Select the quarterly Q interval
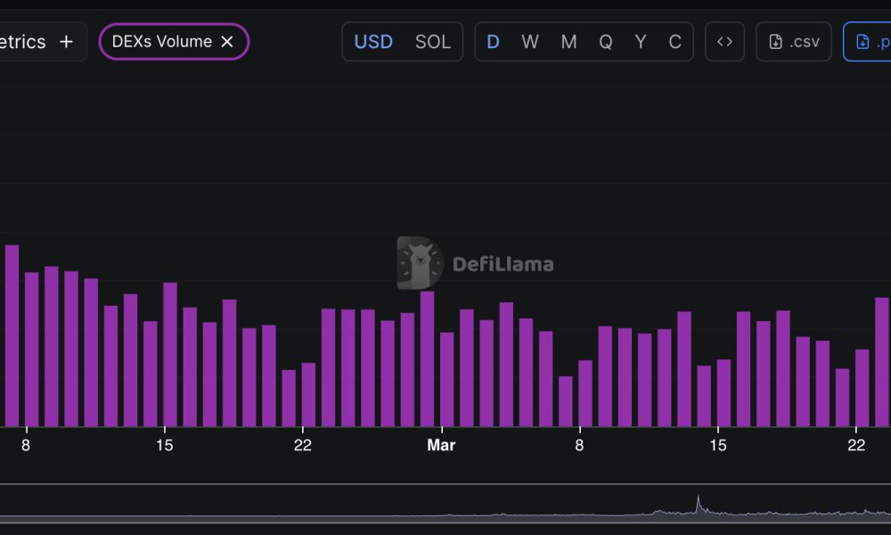The width and height of the screenshot is (891, 535). click(606, 41)
